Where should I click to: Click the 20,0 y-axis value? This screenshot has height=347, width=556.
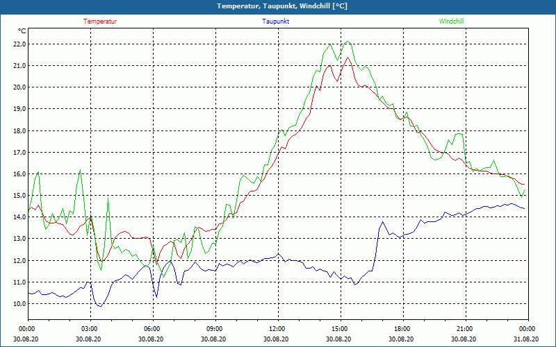click(19, 87)
